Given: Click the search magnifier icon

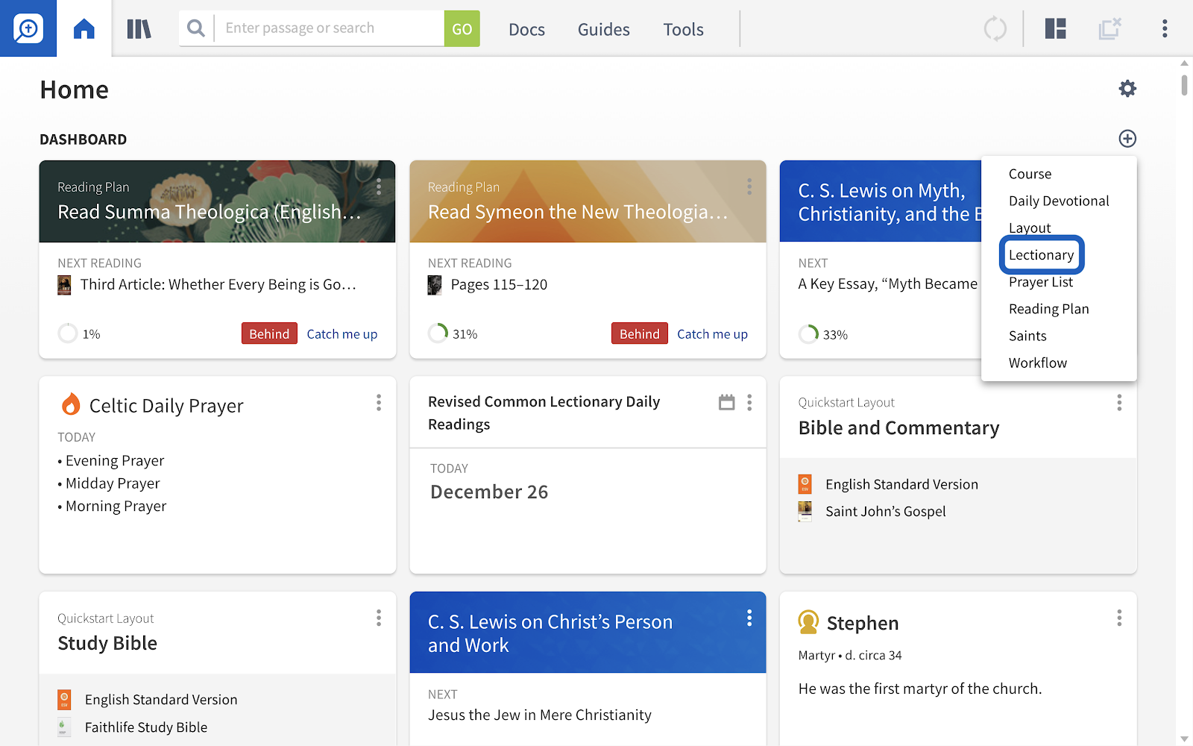Looking at the screenshot, I should (x=196, y=28).
